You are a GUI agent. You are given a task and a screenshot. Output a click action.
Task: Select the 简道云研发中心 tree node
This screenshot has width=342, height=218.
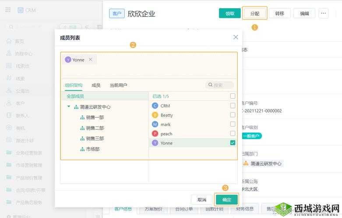coord(95,107)
